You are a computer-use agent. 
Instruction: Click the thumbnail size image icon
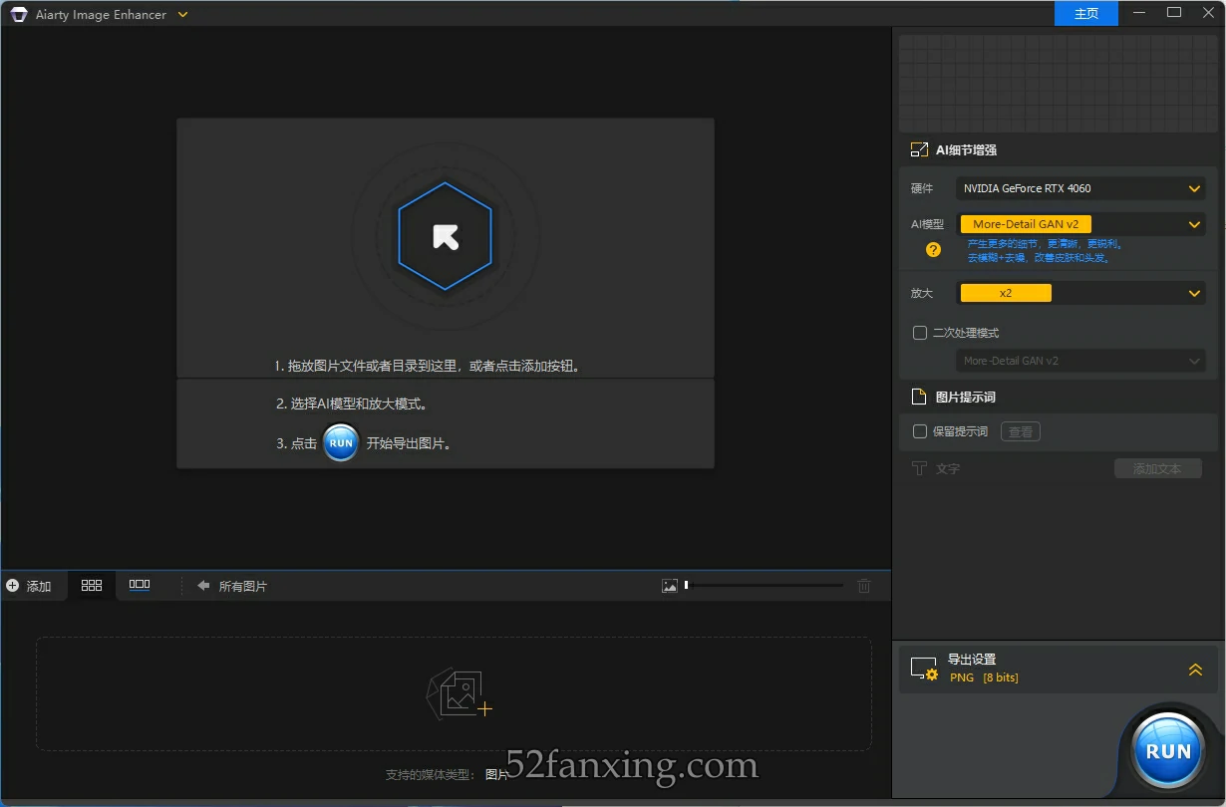tap(670, 586)
